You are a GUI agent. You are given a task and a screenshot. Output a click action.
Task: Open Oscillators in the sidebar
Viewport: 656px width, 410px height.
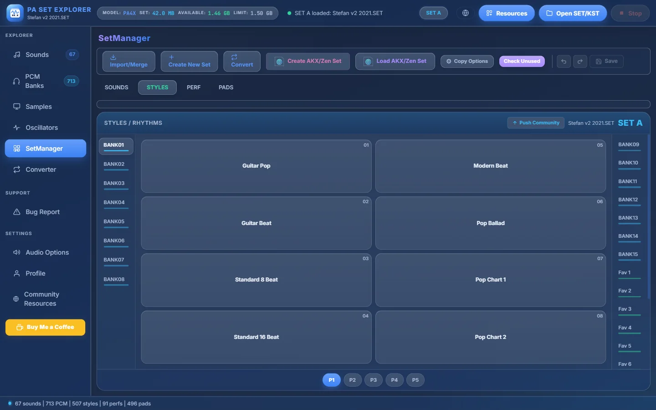[x=46, y=128]
